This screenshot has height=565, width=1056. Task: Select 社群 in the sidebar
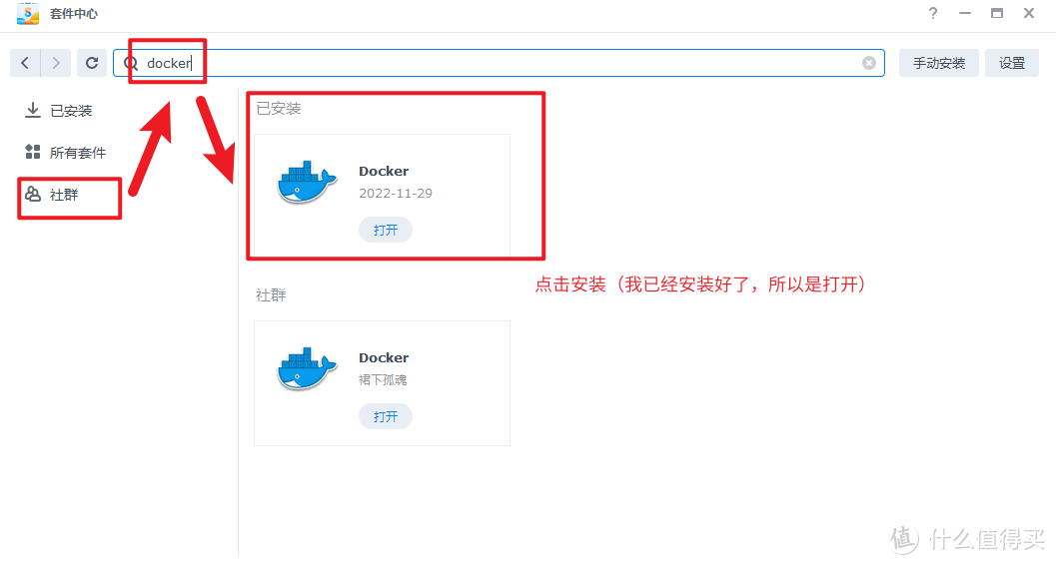coord(64,195)
